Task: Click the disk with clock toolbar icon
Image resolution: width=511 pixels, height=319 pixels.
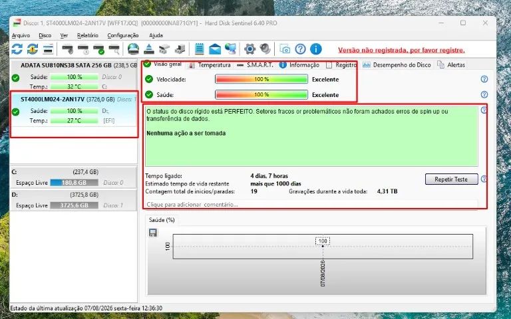Action: click(83, 49)
